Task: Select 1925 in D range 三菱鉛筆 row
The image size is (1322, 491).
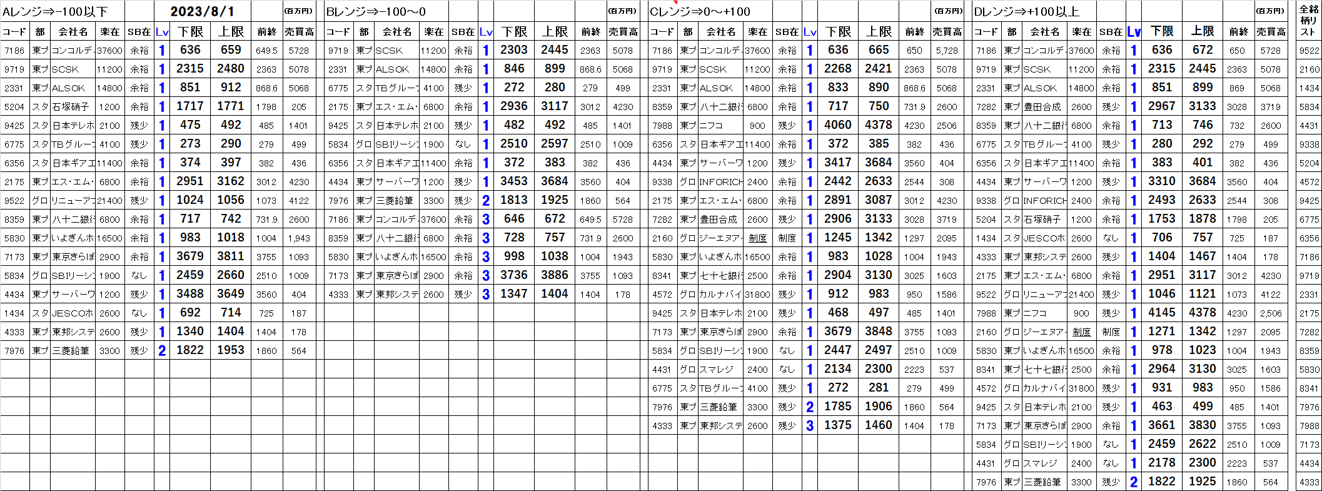Action: coord(1203,482)
